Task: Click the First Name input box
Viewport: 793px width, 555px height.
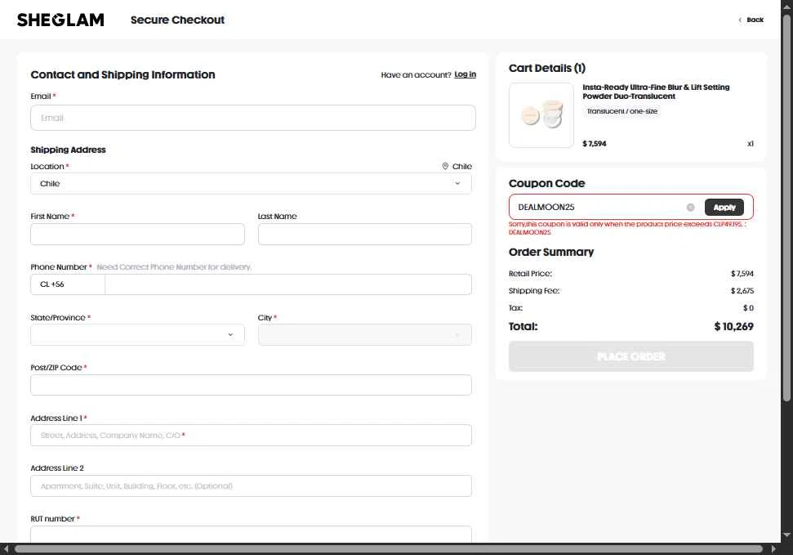Action: [x=137, y=234]
